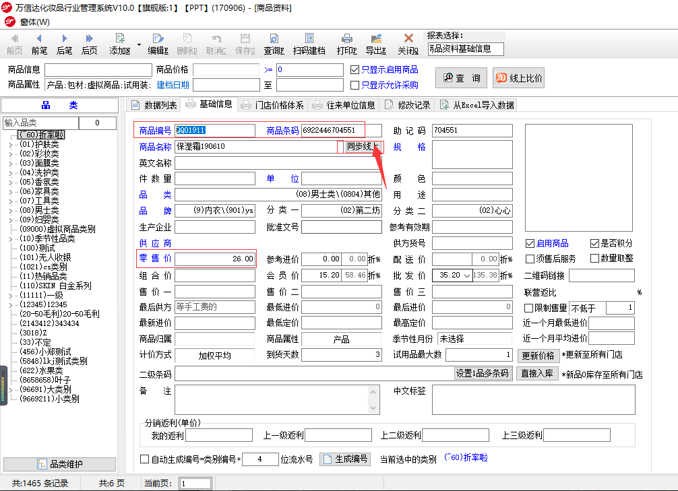
Task: Open 往来单位信息 tab
Action: point(344,105)
